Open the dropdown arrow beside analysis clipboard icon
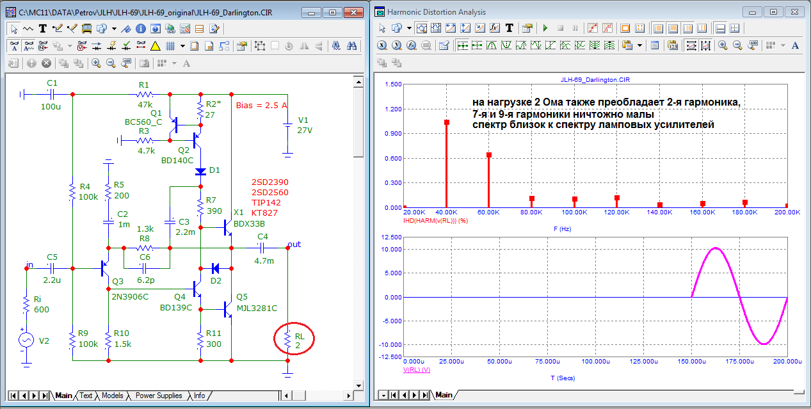The height and width of the screenshot is (409, 811). [x=639, y=45]
